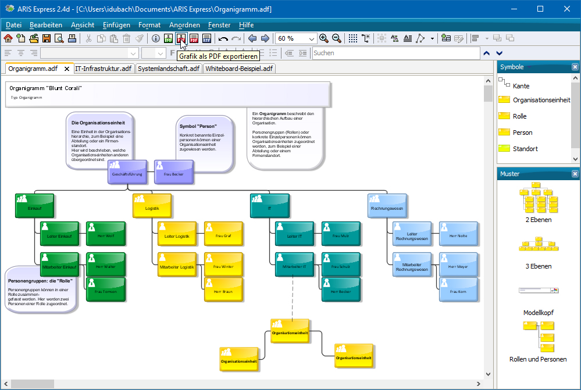Open the Ansicht menu
The height and width of the screenshot is (390, 581).
click(83, 25)
